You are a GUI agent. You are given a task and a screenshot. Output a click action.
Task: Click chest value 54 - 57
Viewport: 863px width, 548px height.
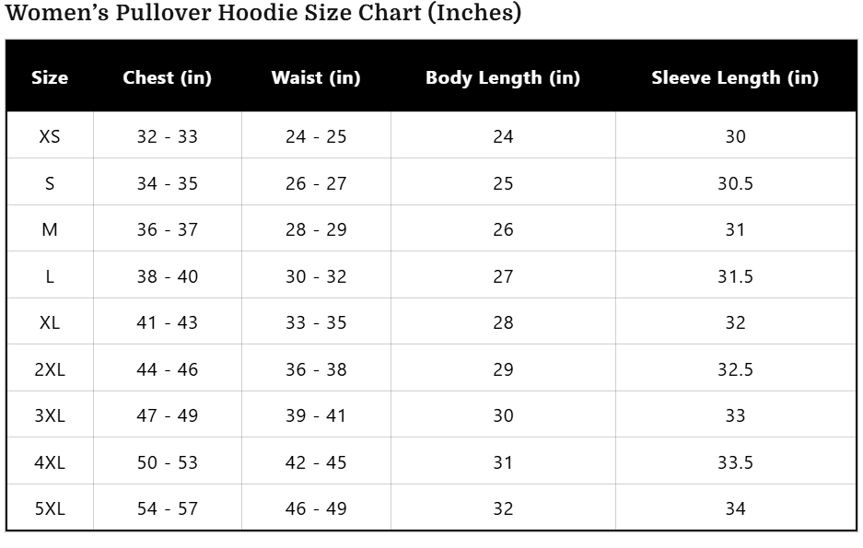[167, 508]
